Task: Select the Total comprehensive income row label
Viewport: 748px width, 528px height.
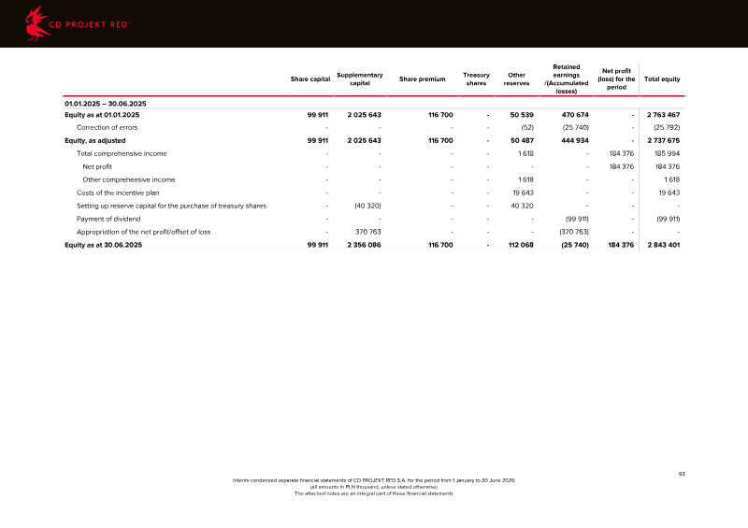Action: tap(122, 153)
